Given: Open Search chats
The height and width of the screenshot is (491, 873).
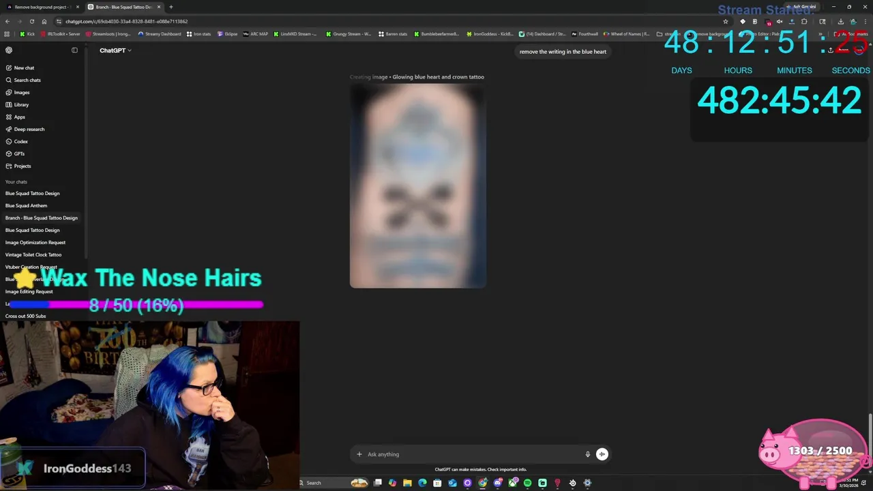Looking at the screenshot, I should click(27, 80).
